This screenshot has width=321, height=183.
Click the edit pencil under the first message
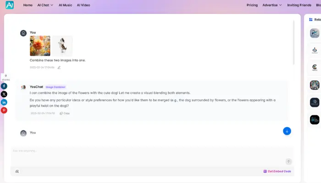59,67
